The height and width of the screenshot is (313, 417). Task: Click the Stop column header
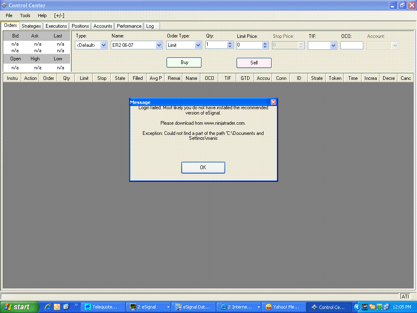point(102,78)
